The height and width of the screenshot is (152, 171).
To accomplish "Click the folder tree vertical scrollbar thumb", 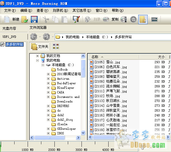I will (83, 68).
